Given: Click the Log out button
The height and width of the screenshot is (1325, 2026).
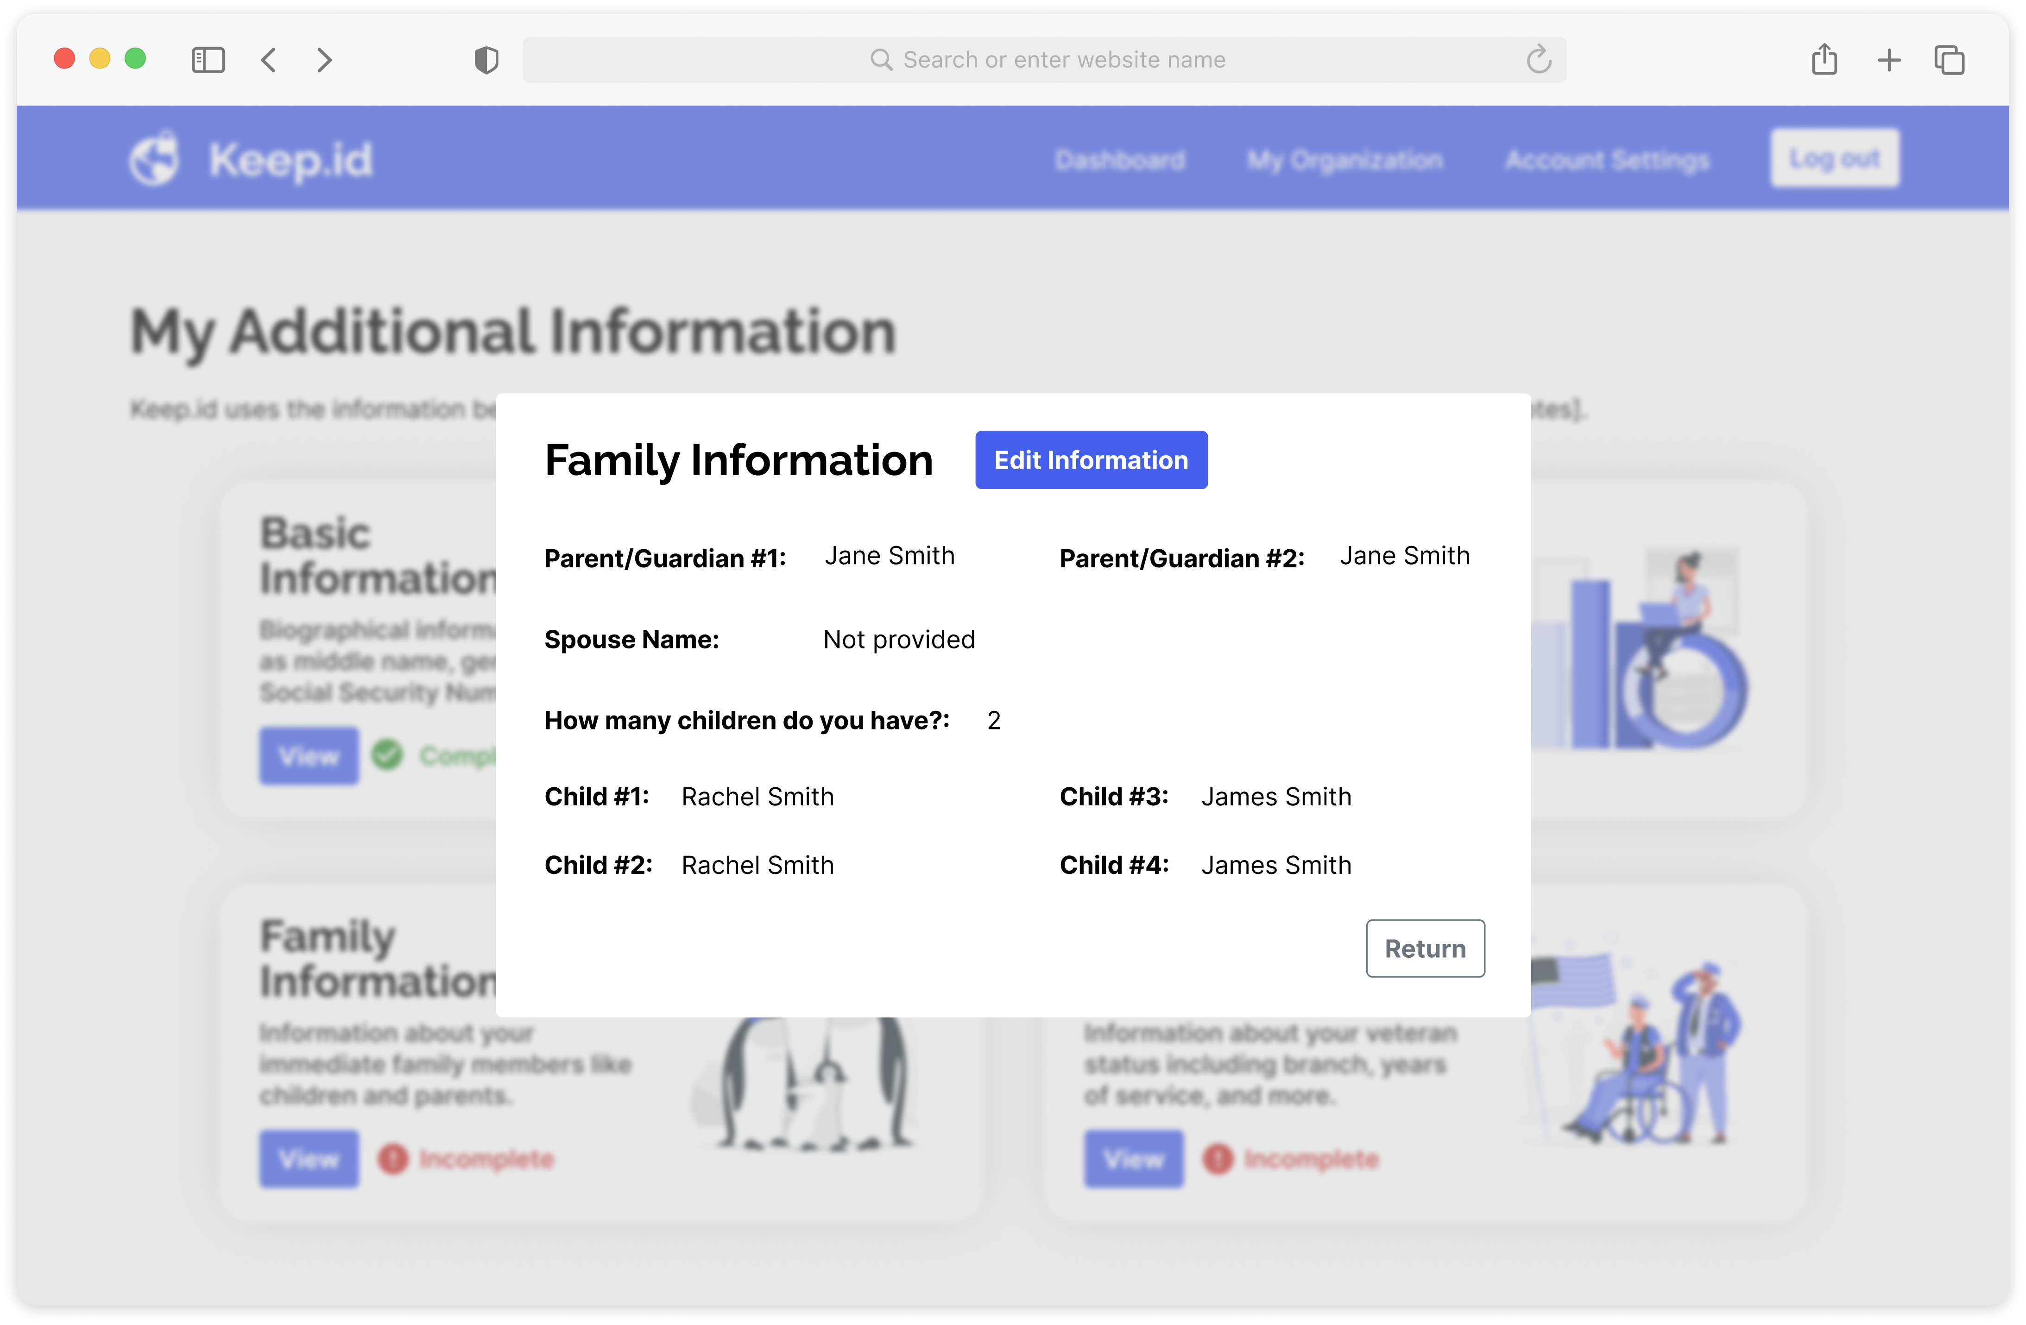Looking at the screenshot, I should point(1835,158).
